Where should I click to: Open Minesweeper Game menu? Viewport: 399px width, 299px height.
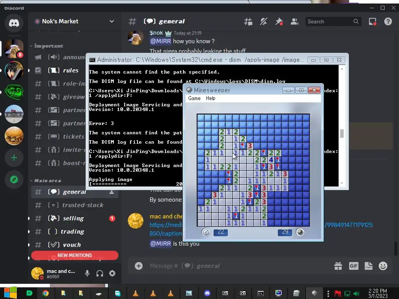(x=194, y=98)
